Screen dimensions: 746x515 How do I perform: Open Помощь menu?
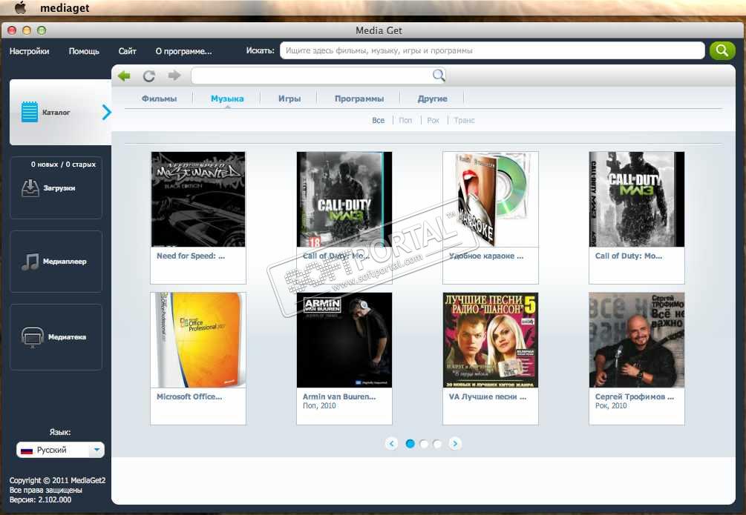[84, 51]
